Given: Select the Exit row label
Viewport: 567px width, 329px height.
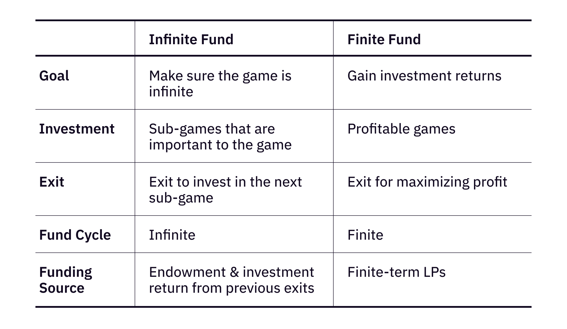Looking at the screenshot, I should pyautogui.click(x=52, y=182).
